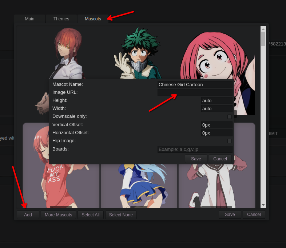Click the scrollbar up arrow
The image size is (286, 248).
[x=263, y=29]
